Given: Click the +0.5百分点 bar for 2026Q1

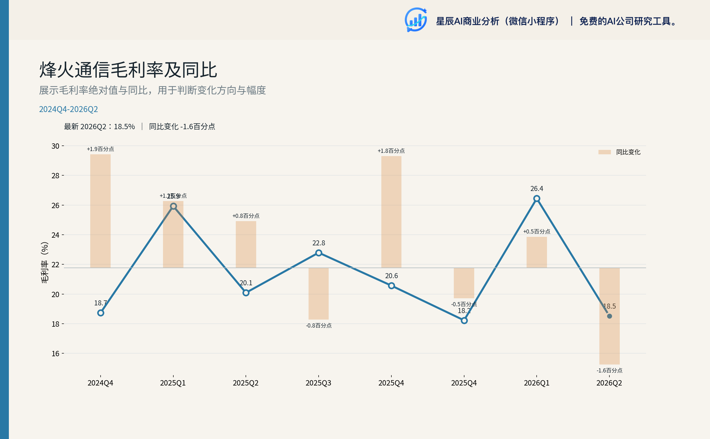Looking at the screenshot, I should pyautogui.click(x=537, y=252).
